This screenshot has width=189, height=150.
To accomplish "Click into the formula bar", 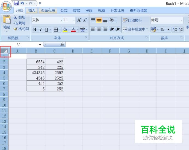I will click(x=127, y=45).
